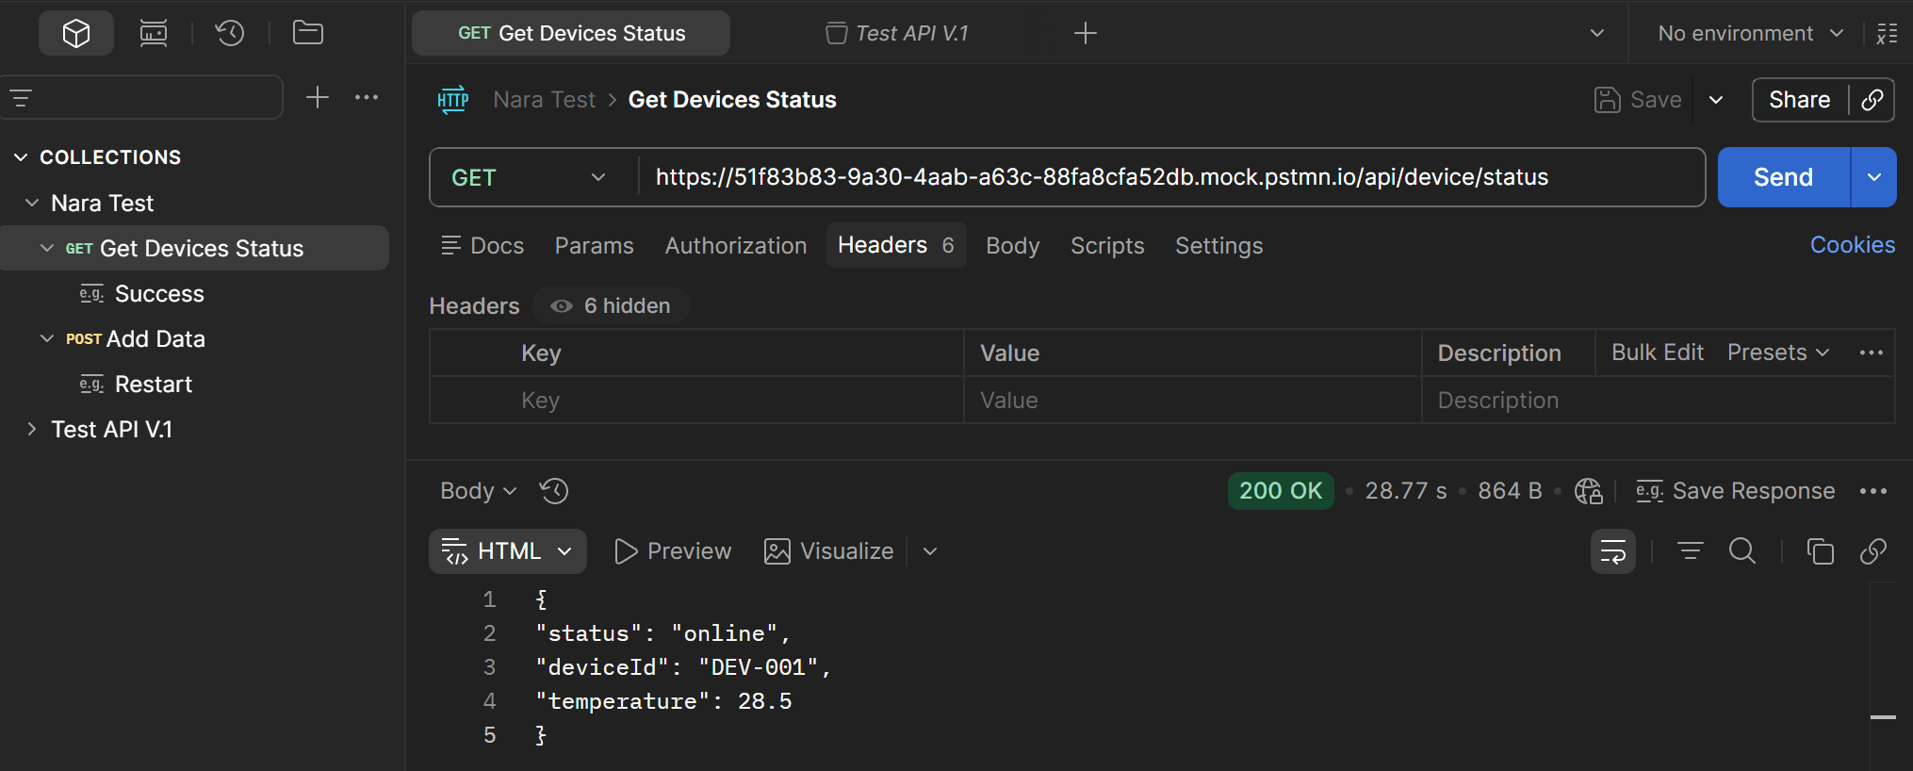Collapse the COLLECTIONS section
The width and height of the screenshot is (1913, 771).
pos(21,157)
